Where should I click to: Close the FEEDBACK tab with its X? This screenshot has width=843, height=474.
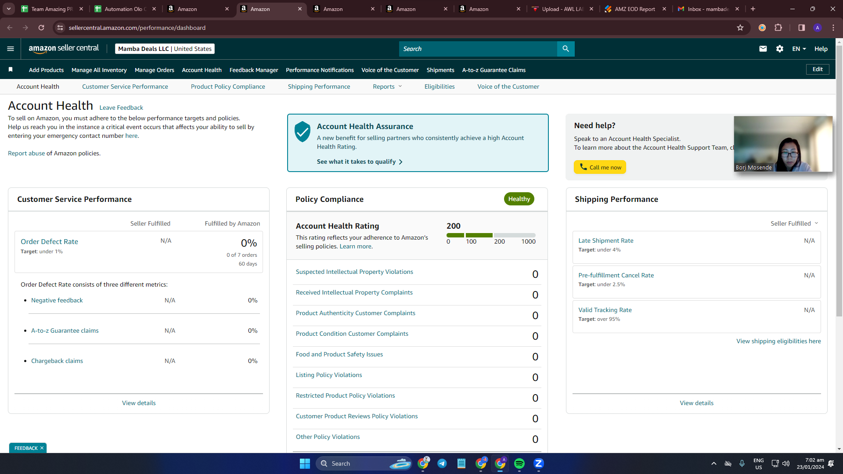(x=42, y=448)
